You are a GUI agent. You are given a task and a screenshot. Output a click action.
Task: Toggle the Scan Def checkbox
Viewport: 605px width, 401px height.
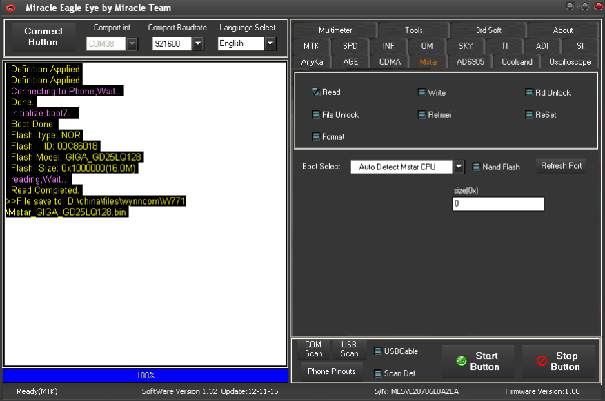(378, 373)
